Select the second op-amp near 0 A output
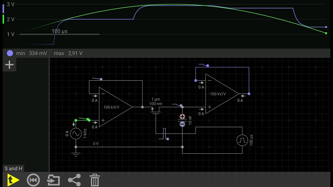The height and width of the screenshot is (187, 333). point(222,94)
